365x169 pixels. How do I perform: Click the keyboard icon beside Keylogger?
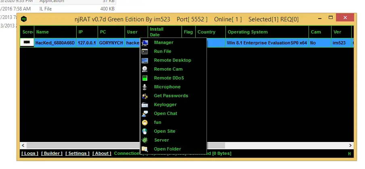(x=145, y=105)
